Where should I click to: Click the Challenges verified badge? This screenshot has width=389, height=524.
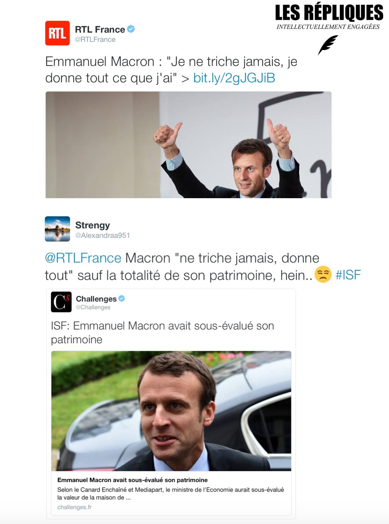[x=122, y=299]
